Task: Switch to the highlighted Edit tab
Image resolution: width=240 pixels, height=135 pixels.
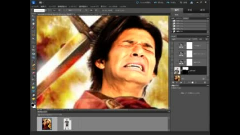Action: point(177,10)
